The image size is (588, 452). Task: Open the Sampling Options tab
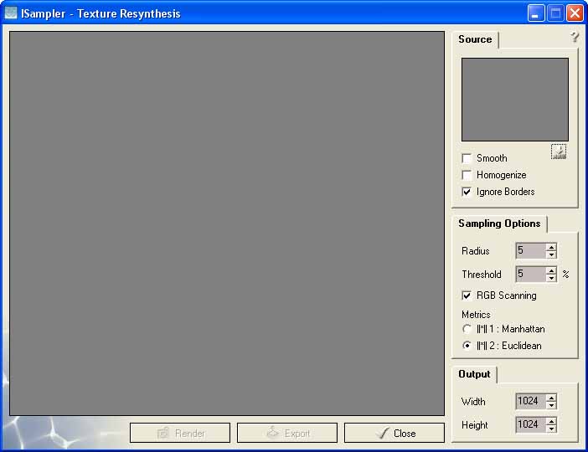[499, 223]
